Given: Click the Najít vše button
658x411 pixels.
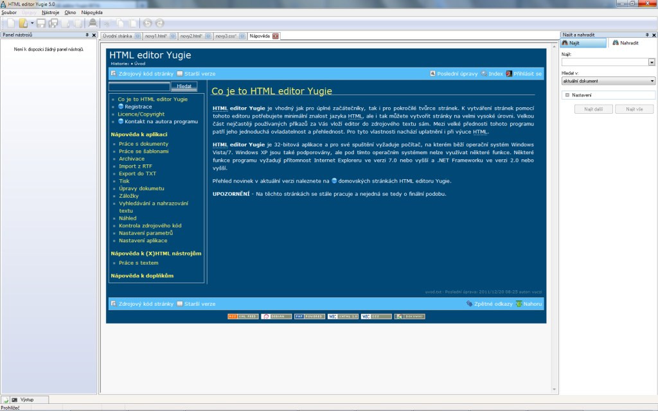Looking at the screenshot, I should point(634,109).
